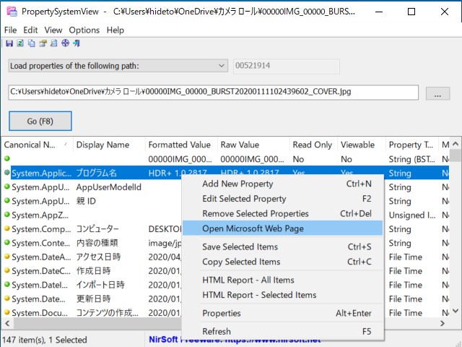Screen dimensions: 462x347
Task: Sort by the Formatted Value column header
Action: click(181, 145)
